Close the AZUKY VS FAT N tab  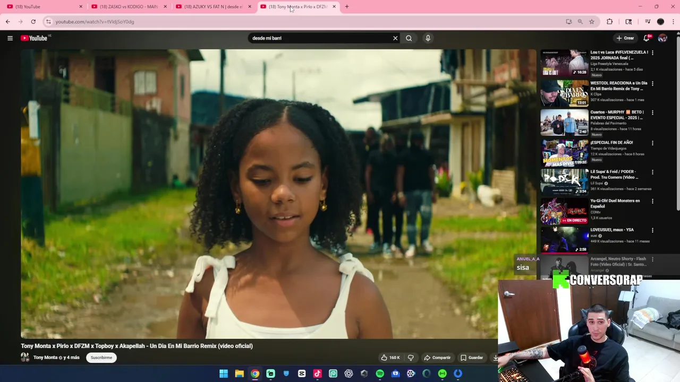coord(250,6)
